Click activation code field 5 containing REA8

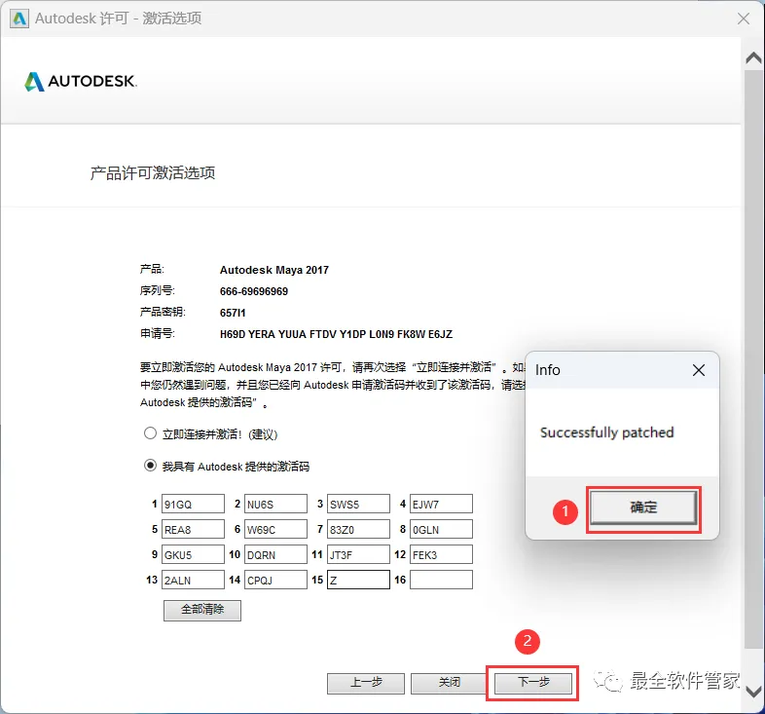(x=194, y=529)
